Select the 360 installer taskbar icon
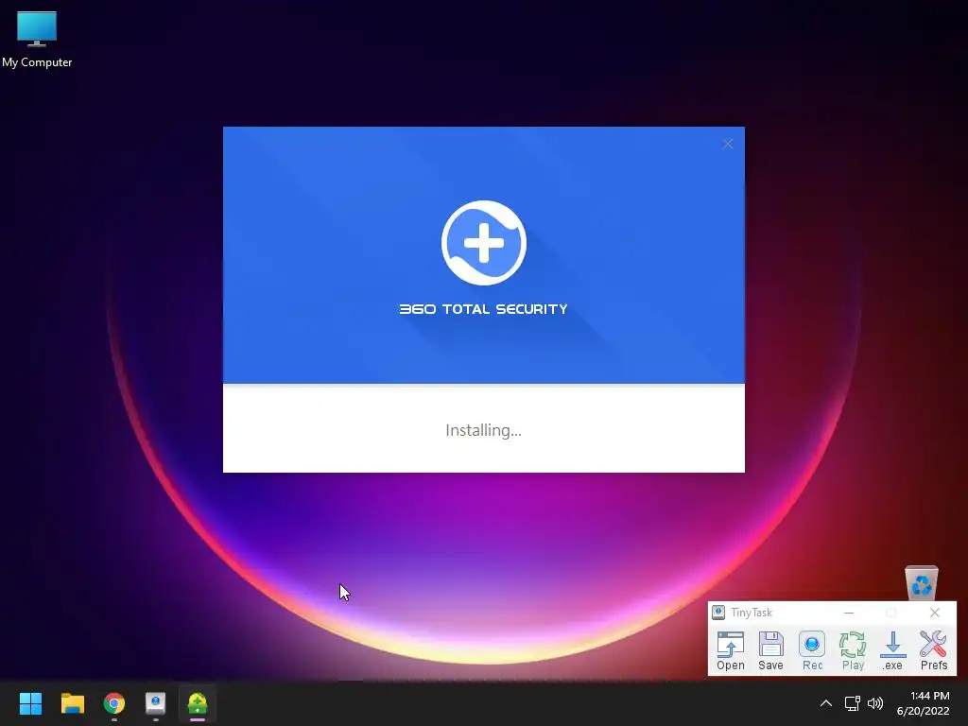Image resolution: width=968 pixels, height=726 pixels. click(x=198, y=703)
